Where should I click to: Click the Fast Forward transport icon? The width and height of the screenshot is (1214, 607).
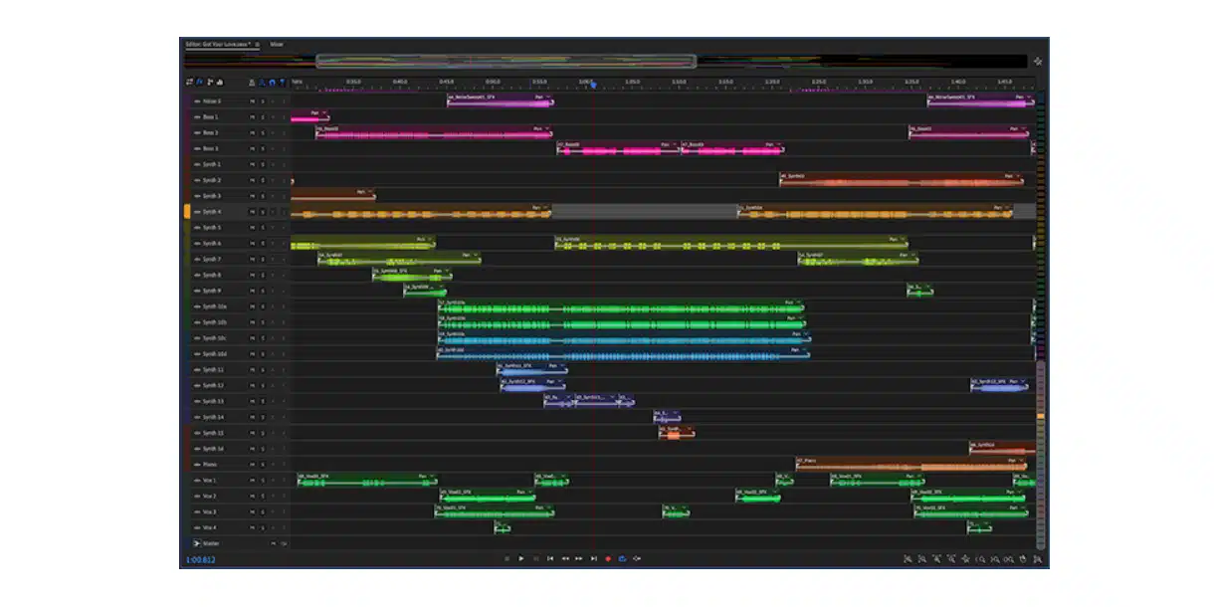[x=579, y=559]
